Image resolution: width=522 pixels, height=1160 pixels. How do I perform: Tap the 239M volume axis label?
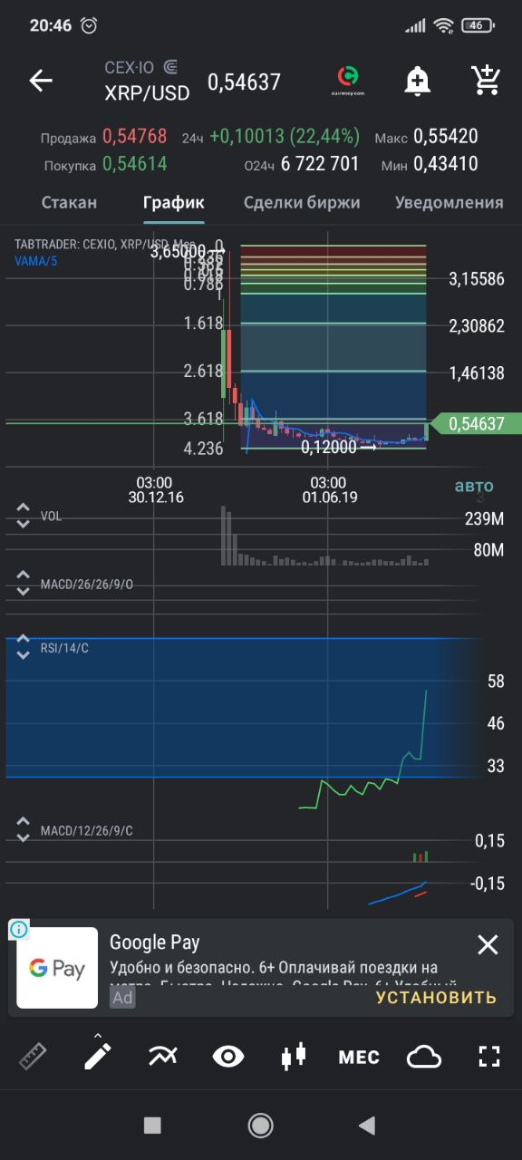[x=484, y=519]
